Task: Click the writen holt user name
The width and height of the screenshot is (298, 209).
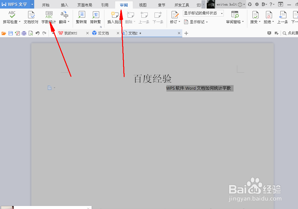Action: tap(227, 4)
